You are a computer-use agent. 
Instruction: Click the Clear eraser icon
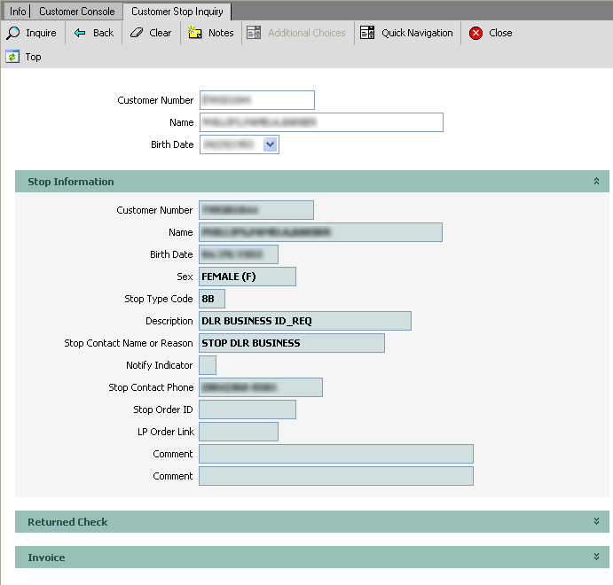(136, 33)
